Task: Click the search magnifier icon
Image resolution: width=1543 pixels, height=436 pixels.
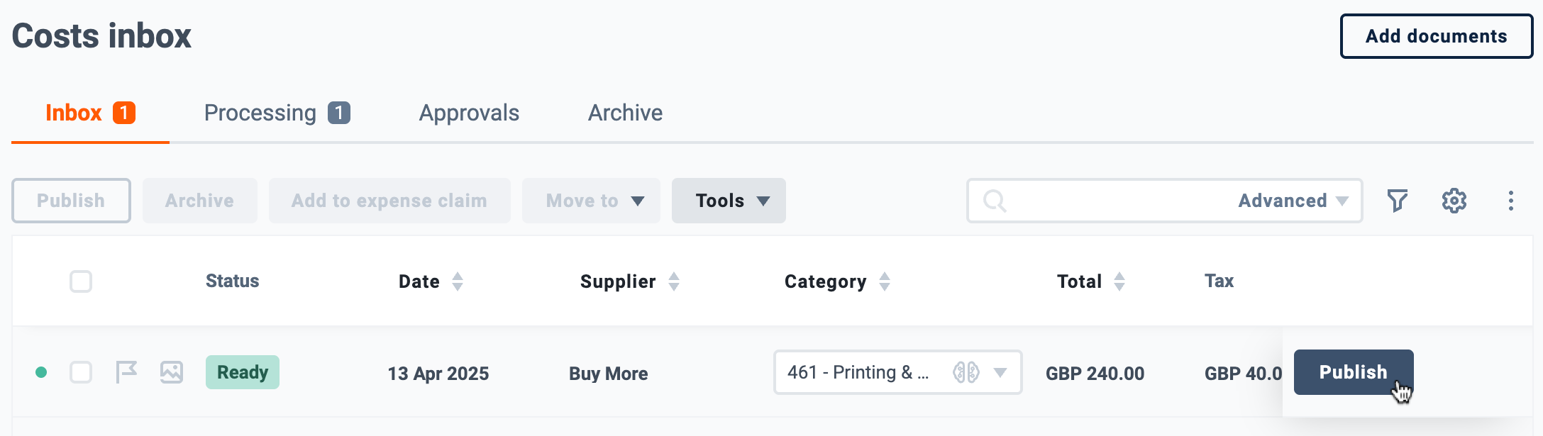Action: (995, 201)
